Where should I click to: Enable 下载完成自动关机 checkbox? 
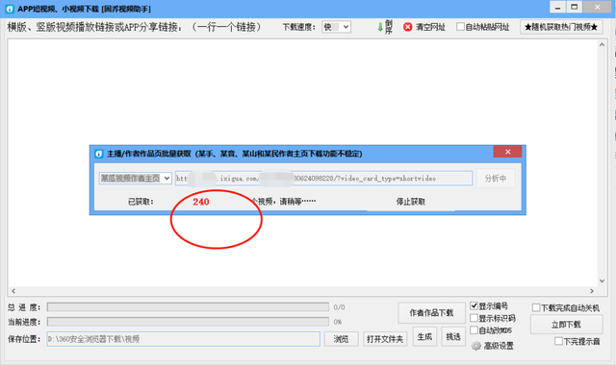(536, 307)
